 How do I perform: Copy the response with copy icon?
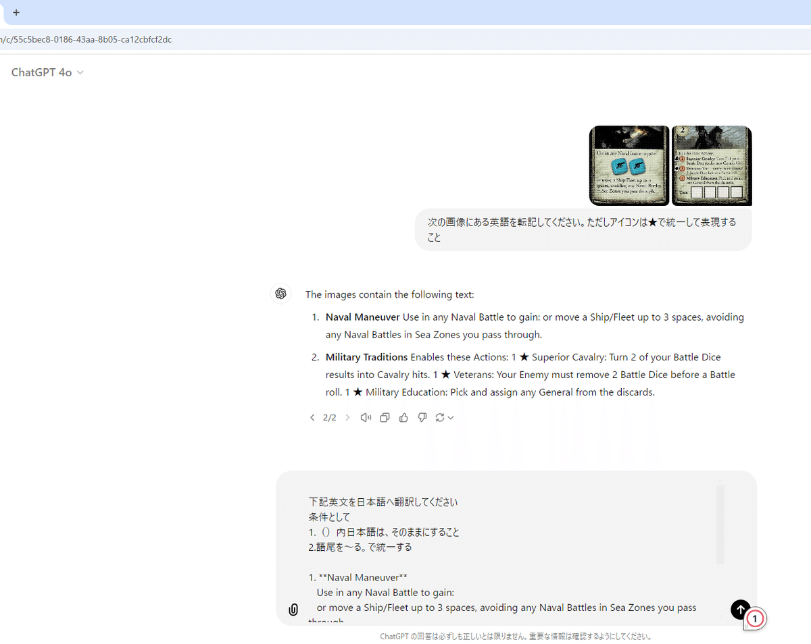point(385,418)
